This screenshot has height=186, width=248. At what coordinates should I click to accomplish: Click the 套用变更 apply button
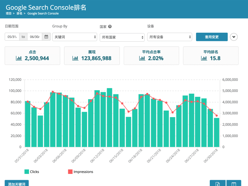click(212, 37)
